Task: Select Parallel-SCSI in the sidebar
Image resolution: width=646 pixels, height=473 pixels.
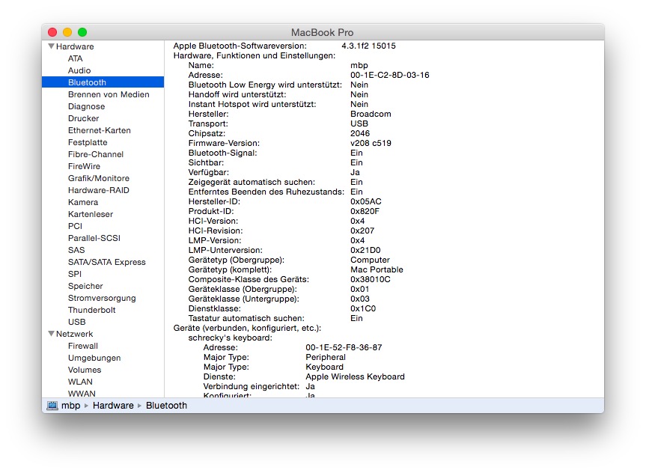Action: [x=94, y=238]
